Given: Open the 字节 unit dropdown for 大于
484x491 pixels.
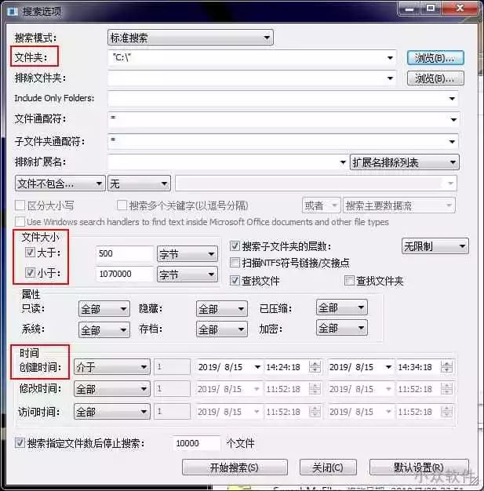Looking at the screenshot, I should coord(187,253).
